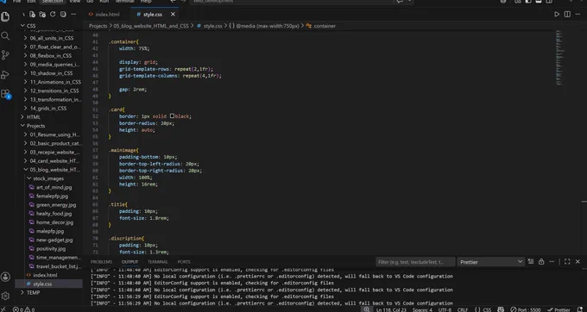
Task: Open editor more actions ellipsis
Action: [578, 14]
